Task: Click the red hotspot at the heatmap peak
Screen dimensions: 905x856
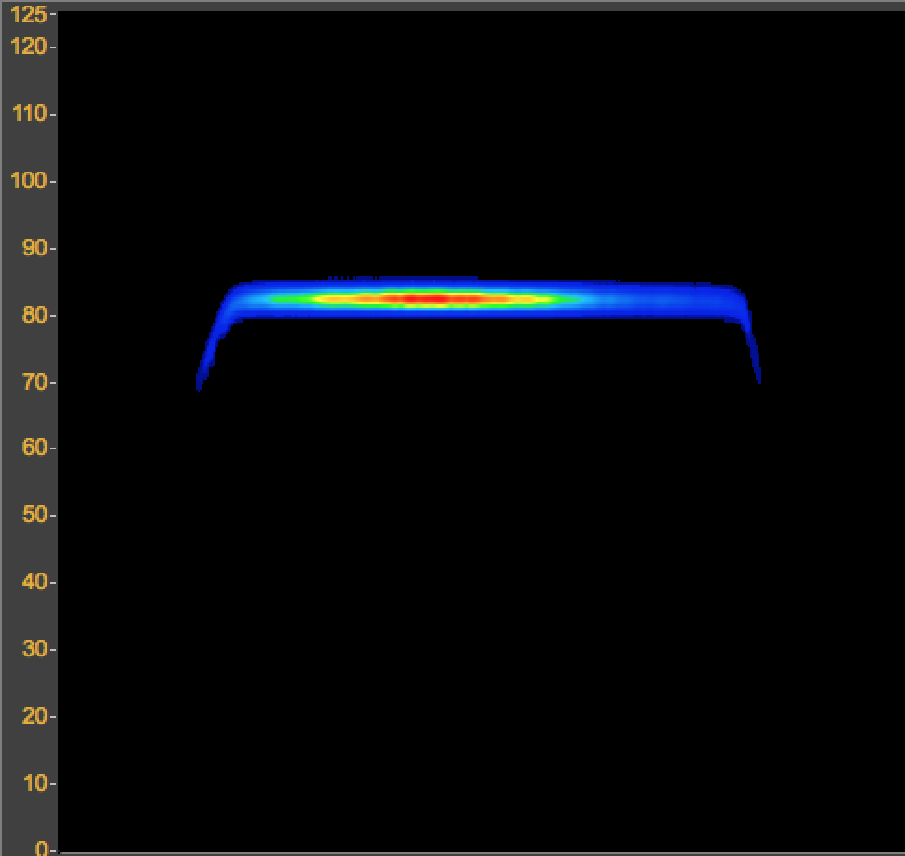Action: (431, 299)
